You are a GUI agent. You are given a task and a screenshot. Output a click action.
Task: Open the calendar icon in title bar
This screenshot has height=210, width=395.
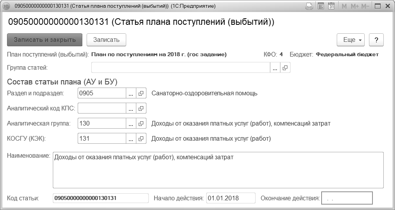pos(331,6)
